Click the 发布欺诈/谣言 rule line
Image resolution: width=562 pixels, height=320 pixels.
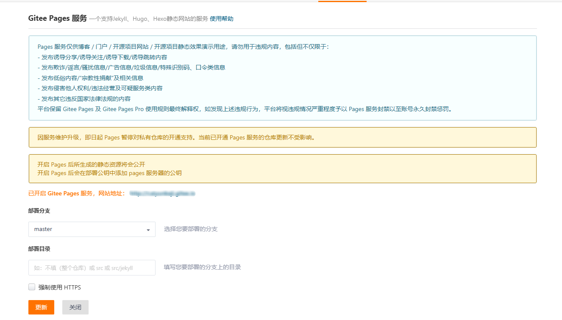tap(131, 67)
